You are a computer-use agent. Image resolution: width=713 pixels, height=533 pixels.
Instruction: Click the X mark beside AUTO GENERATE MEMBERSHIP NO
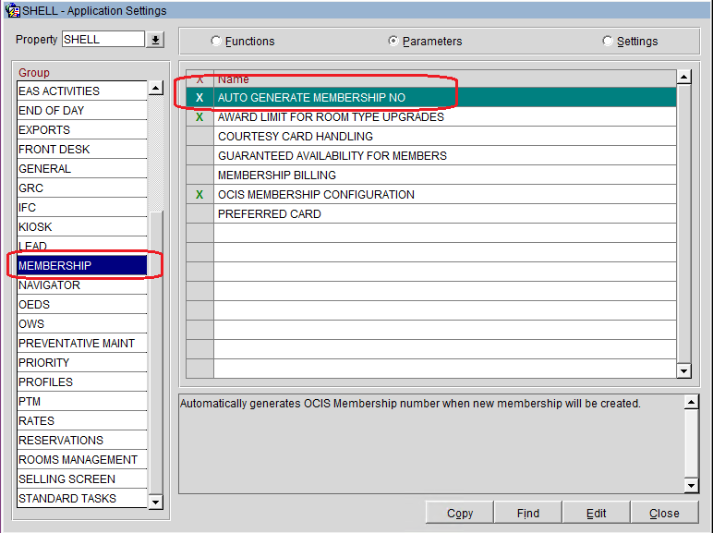click(199, 98)
